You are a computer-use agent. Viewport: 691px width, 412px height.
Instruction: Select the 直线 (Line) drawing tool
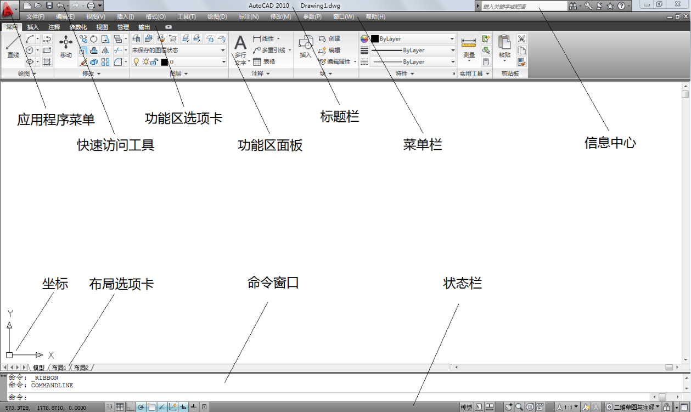coord(13,47)
